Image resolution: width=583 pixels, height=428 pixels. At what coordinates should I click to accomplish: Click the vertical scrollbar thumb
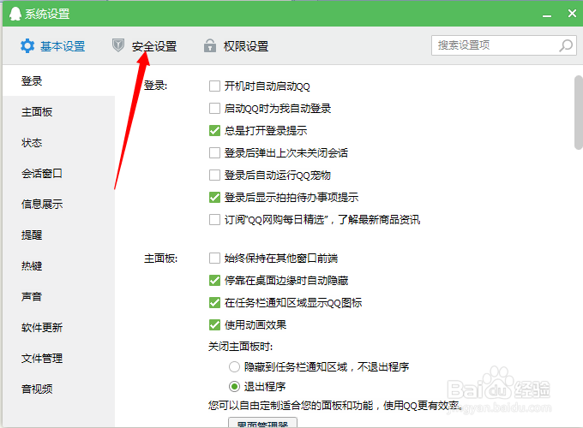tap(579, 112)
